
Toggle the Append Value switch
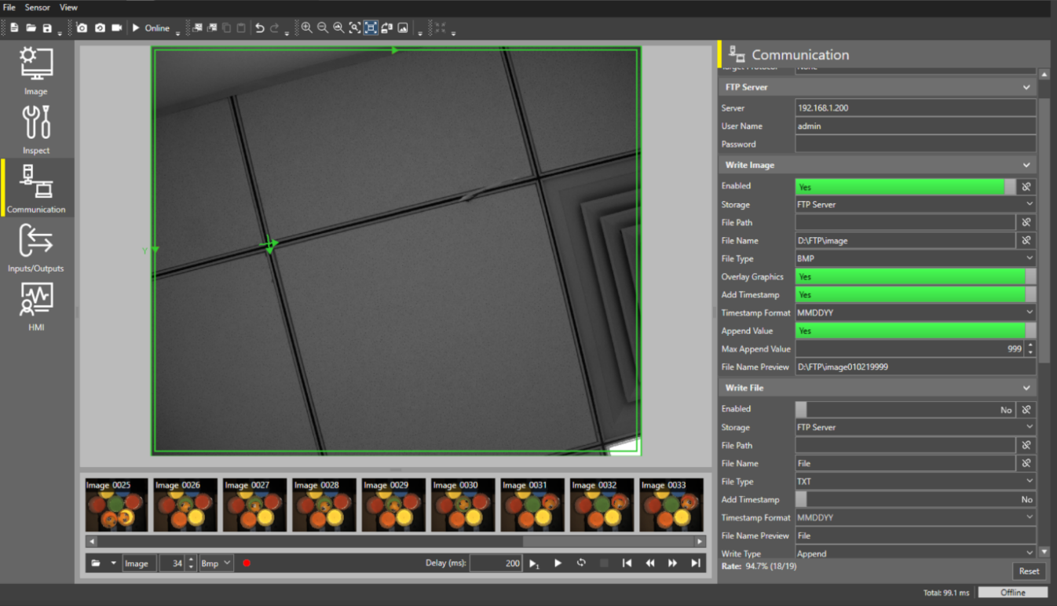(916, 330)
